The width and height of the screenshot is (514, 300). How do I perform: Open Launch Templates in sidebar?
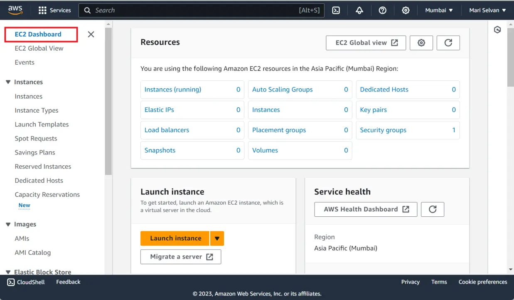click(42, 125)
